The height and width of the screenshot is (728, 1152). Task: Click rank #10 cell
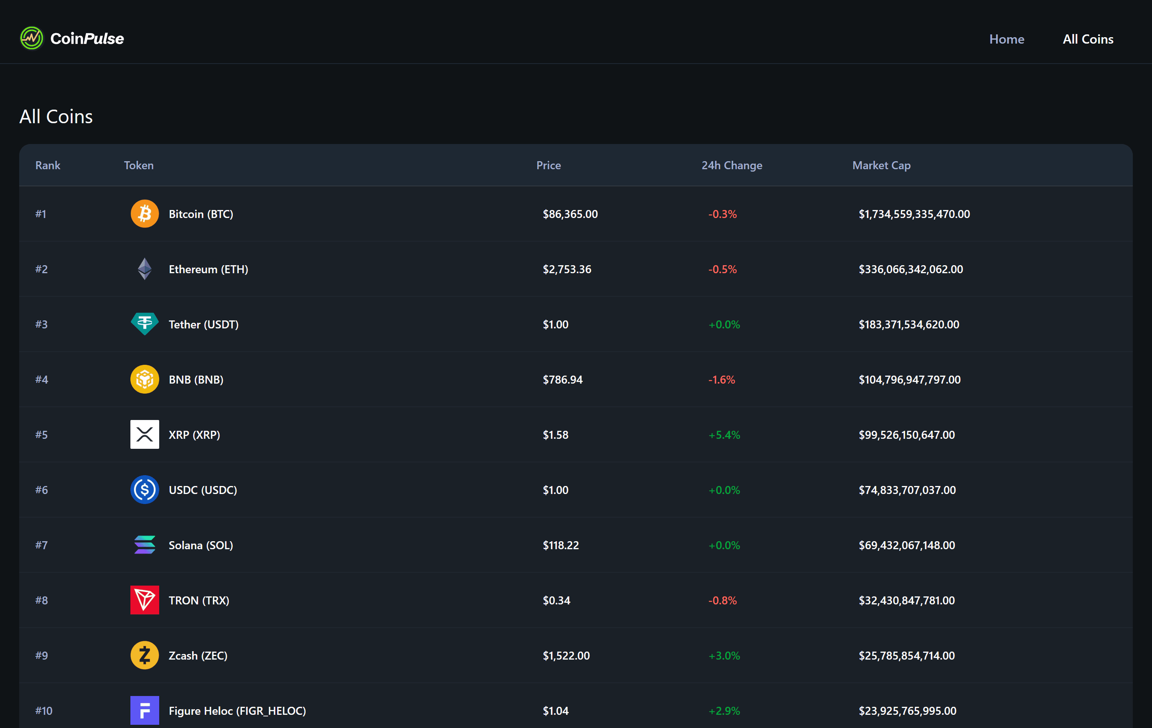point(44,710)
